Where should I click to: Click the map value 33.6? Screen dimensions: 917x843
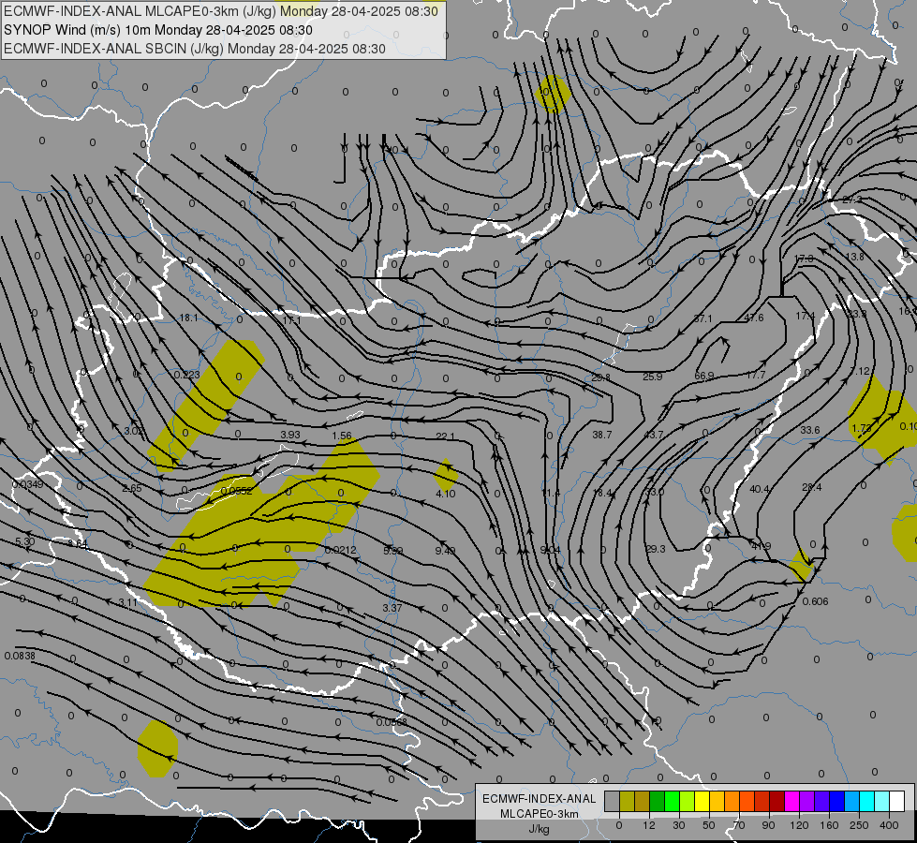[810, 430]
